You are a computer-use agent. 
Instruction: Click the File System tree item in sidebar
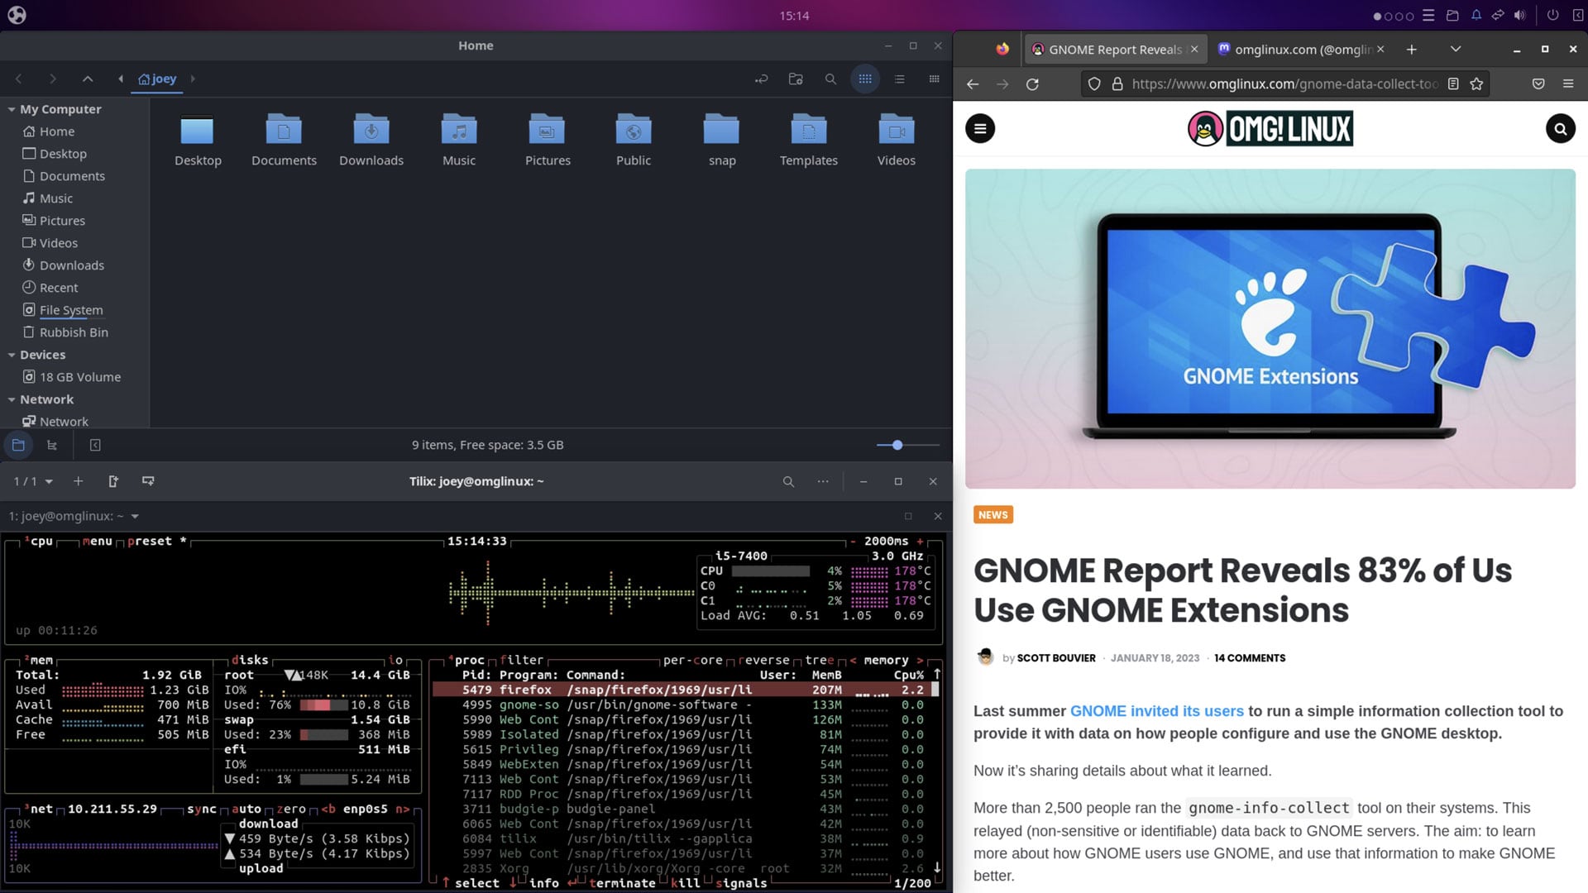[71, 310]
